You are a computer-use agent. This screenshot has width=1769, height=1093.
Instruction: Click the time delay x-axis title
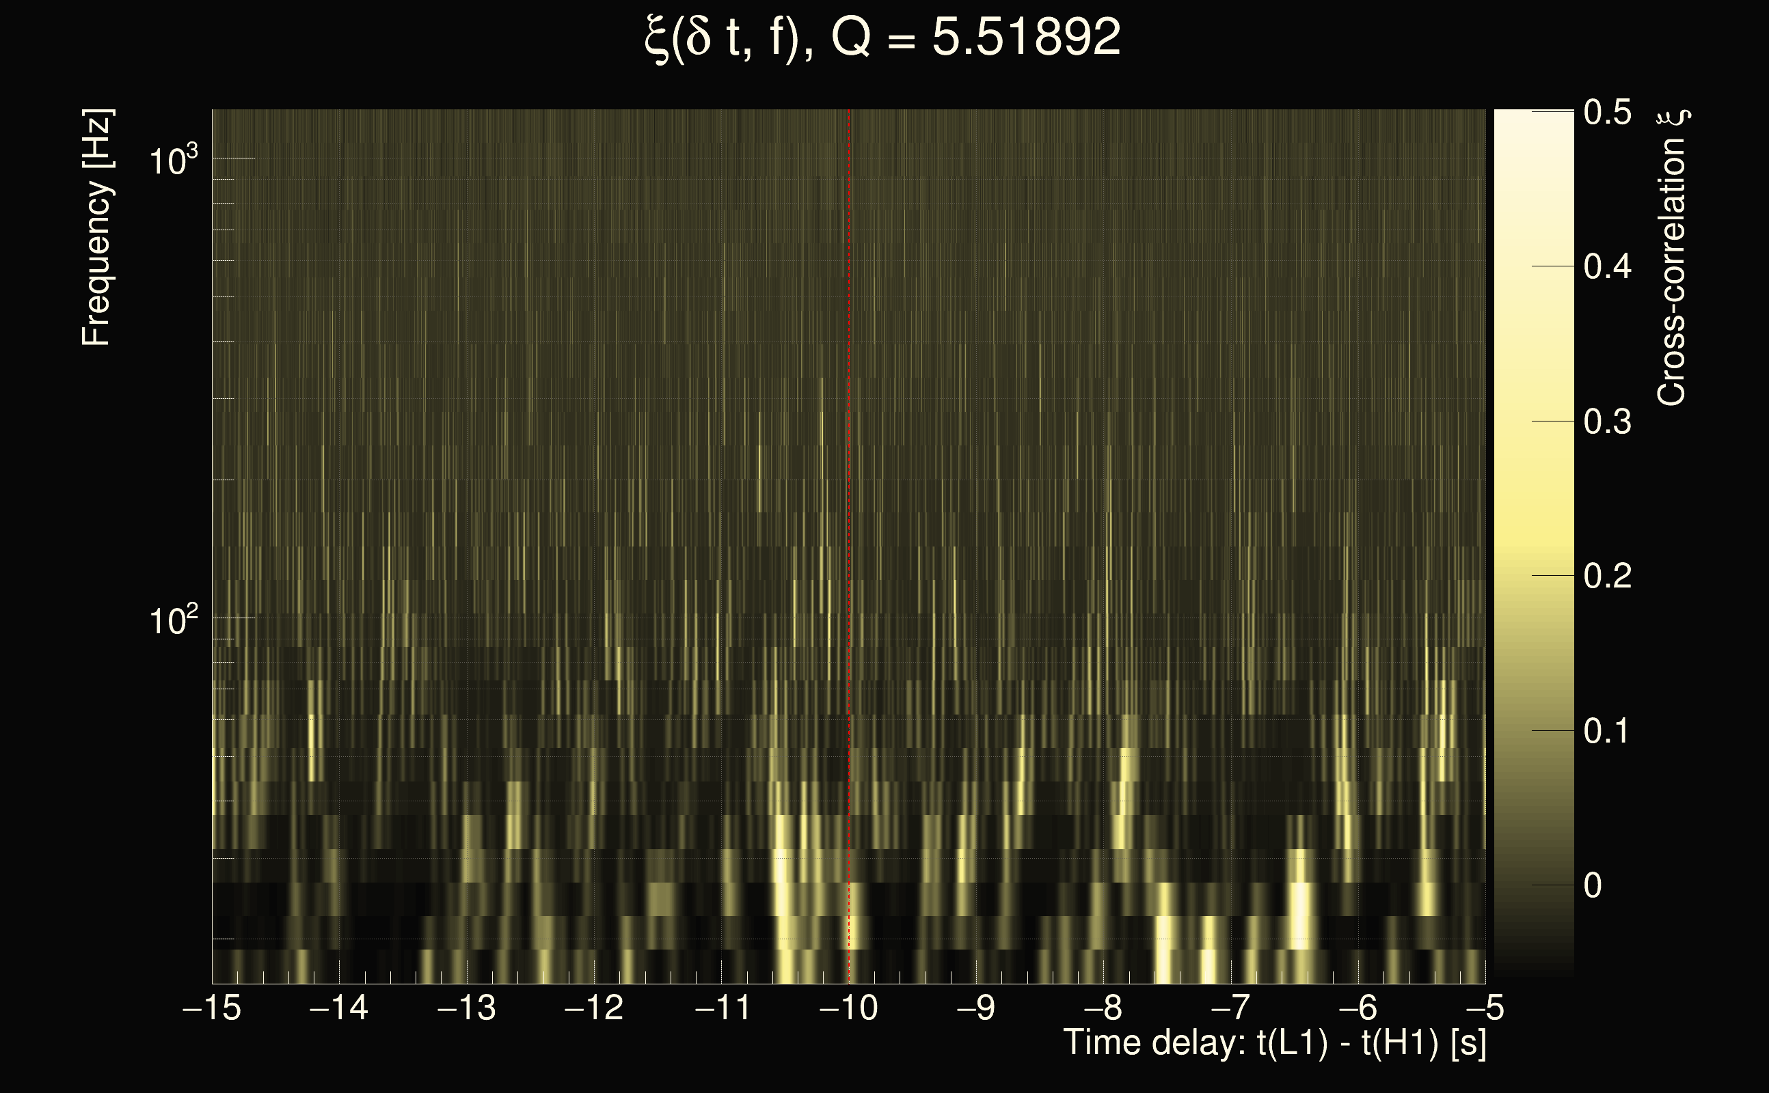click(1274, 1043)
